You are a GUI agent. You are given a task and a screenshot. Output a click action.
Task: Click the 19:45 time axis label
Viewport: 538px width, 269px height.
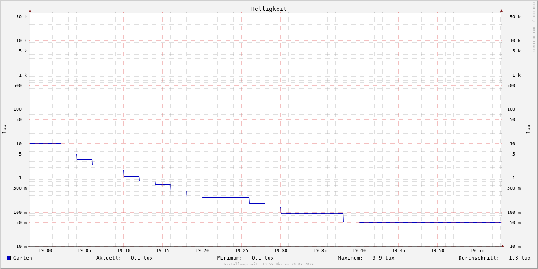click(x=399, y=251)
